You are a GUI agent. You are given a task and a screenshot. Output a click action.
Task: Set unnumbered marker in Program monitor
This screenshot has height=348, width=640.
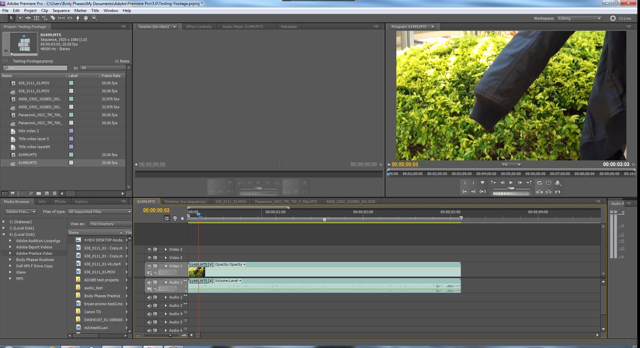tap(482, 183)
